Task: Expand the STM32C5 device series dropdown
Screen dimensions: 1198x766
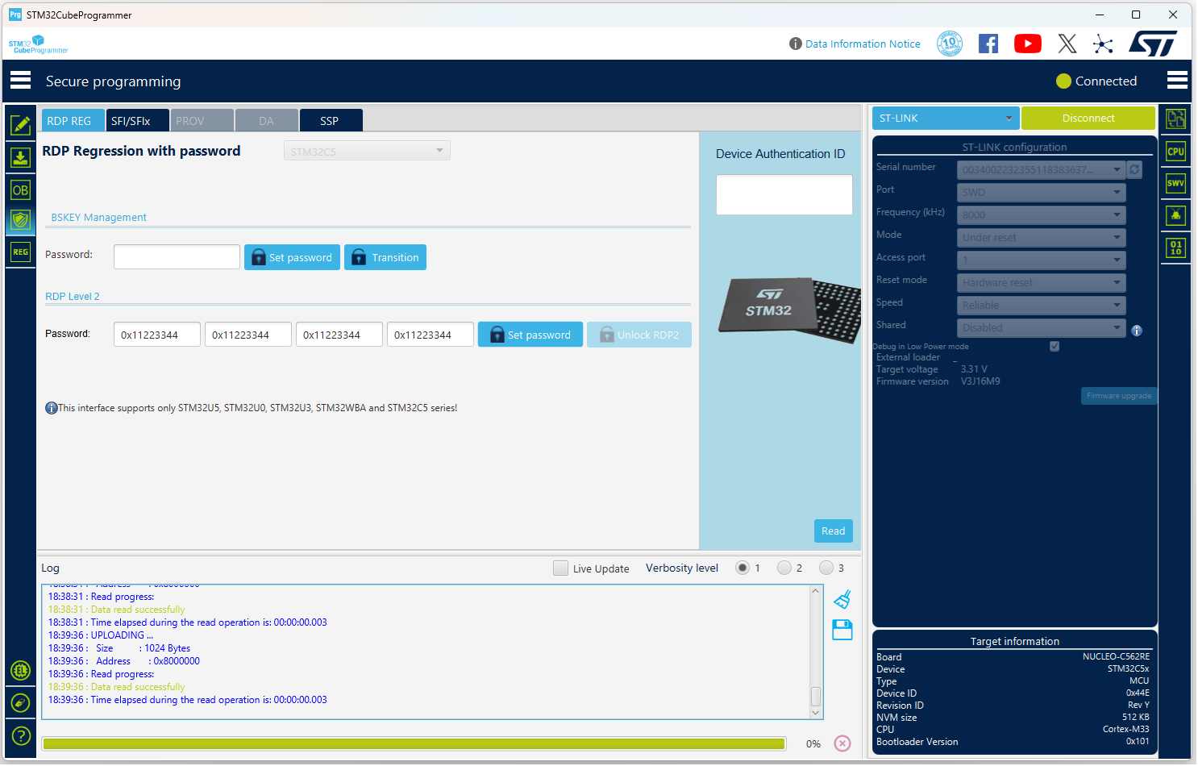Action: 367,151
